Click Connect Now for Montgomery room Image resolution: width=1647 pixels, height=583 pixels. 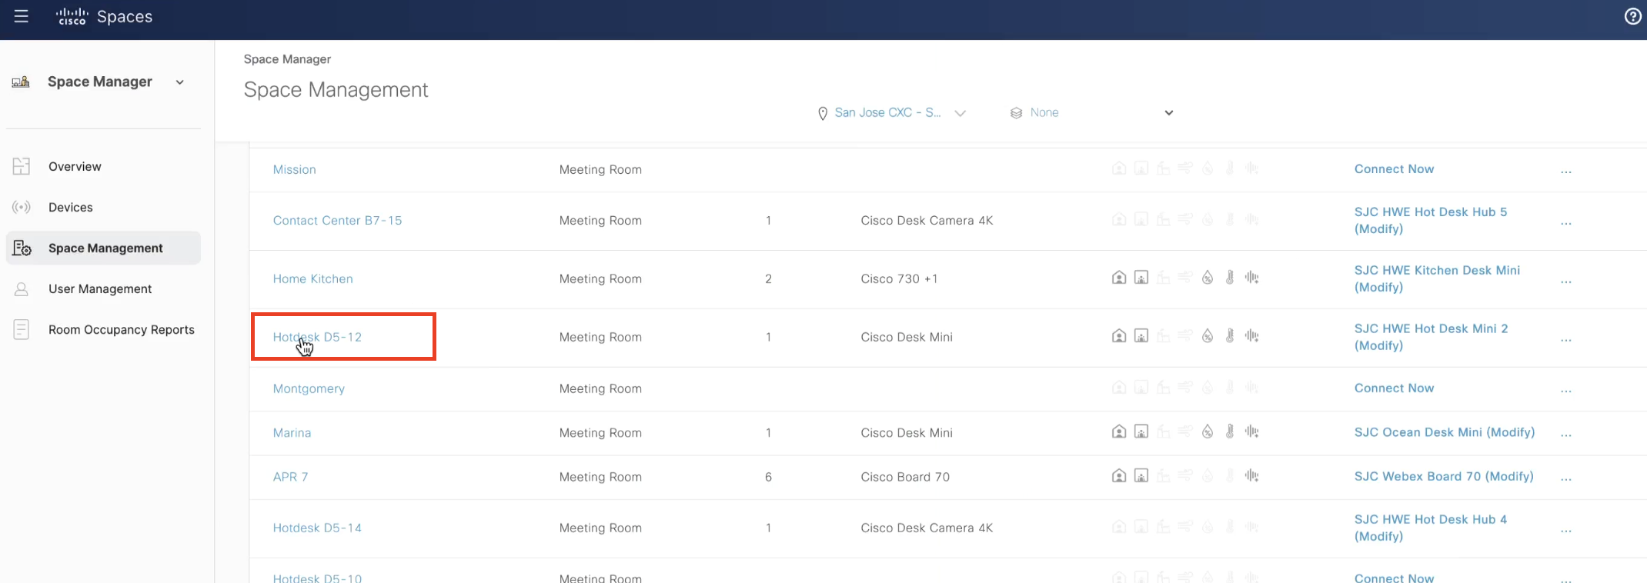coord(1394,388)
